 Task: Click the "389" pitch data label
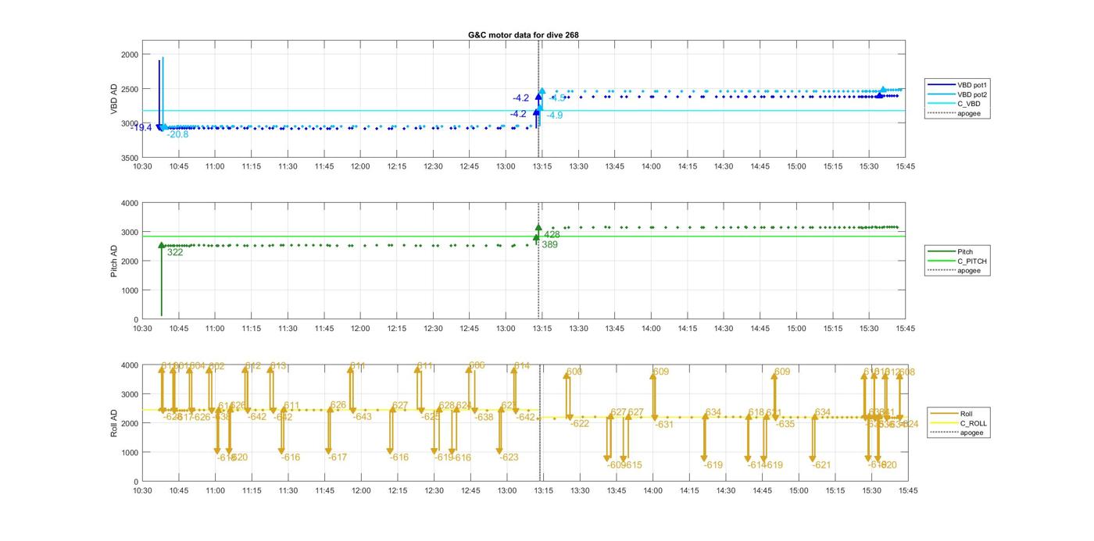click(549, 244)
